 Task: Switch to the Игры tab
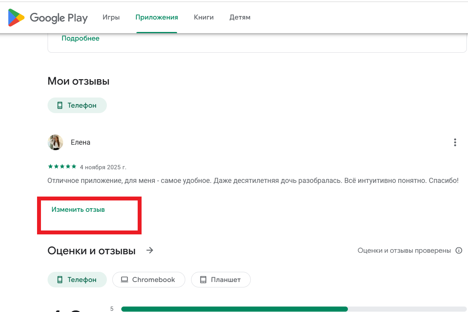pos(111,17)
